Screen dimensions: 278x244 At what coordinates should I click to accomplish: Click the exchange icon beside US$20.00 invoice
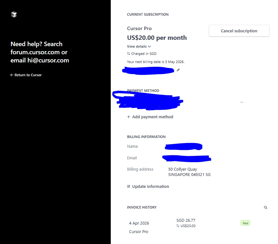point(178,226)
